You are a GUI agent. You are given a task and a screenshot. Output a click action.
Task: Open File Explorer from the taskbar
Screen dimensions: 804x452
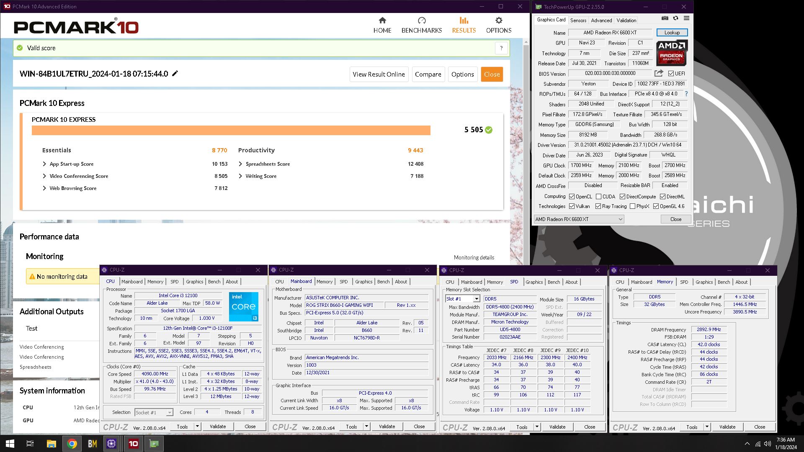51,444
